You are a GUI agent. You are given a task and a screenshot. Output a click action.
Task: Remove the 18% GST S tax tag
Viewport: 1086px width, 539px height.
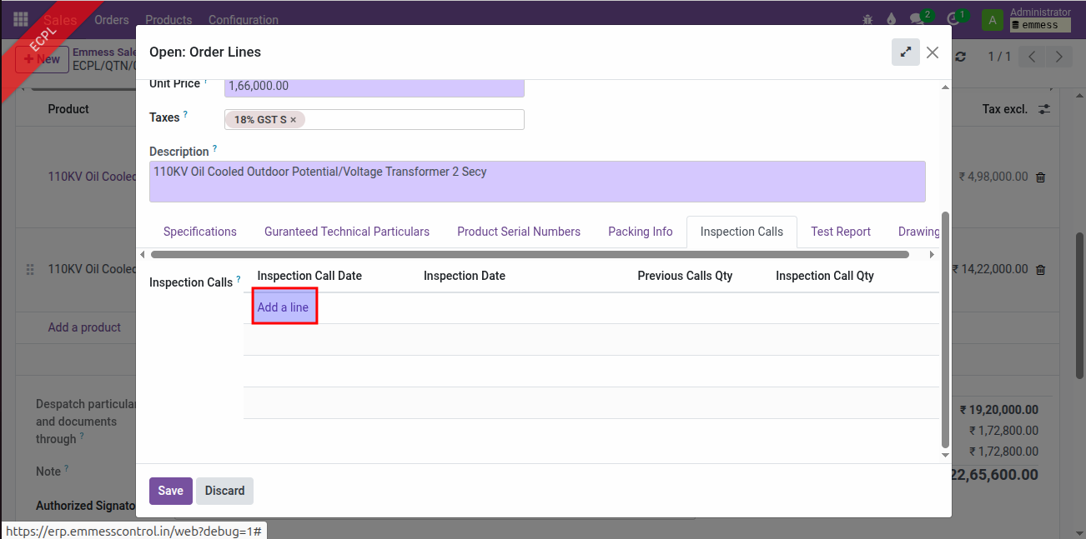(293, 120)
